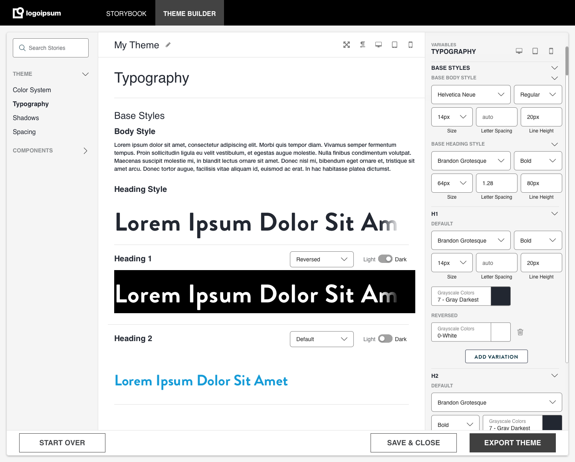Select desktop breakpoint in Typography variables panel

[519, 51]
